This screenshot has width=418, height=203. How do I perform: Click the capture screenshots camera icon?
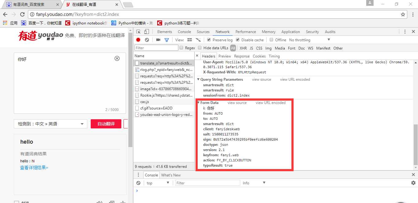(x=158, y=40)
